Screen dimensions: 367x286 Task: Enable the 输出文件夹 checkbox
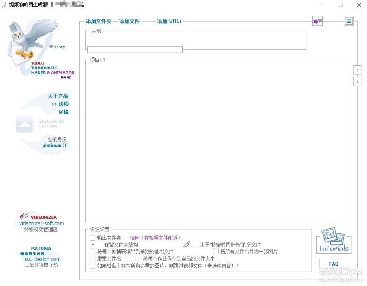93,238
